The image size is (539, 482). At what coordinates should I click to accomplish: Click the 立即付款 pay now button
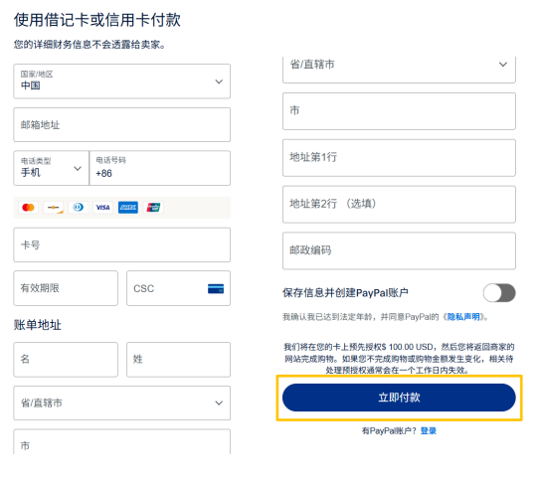pyautogui.click(x=399, y=398)
